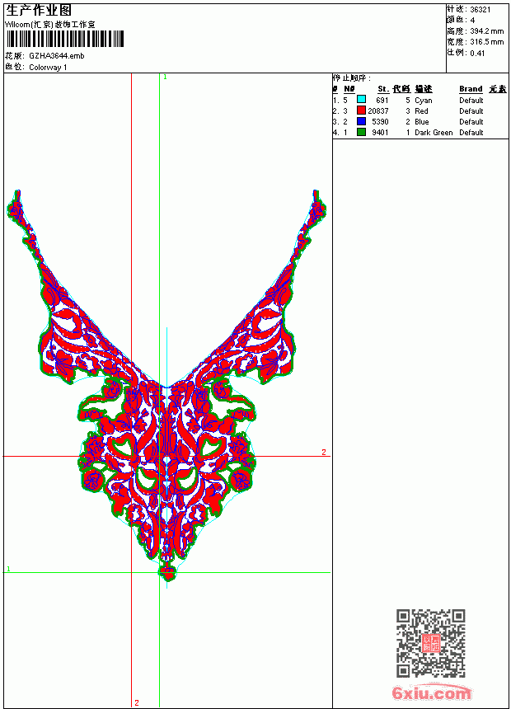
Task: Select the 'Red' description text
Action: (x=421, y=110)
